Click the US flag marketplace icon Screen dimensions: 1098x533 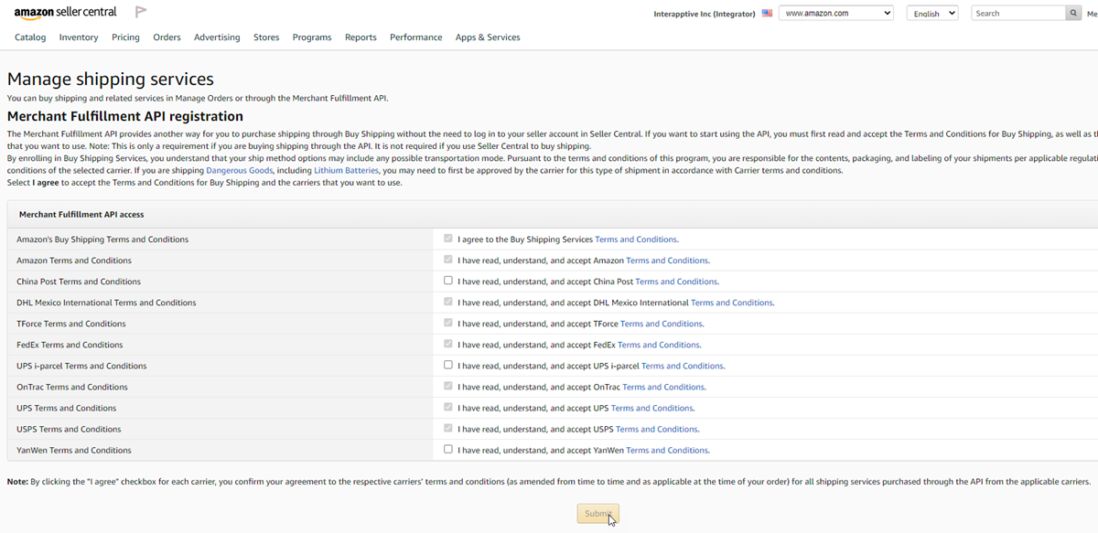pyautogui.click(x=767, y=14)
